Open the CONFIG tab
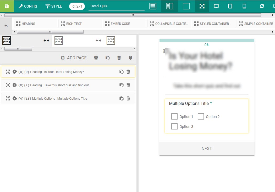Viewport: 275px width, 192px height. pos(28,6)
